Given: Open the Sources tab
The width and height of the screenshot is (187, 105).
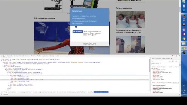Looking at the screenshot, I should 27,56.
